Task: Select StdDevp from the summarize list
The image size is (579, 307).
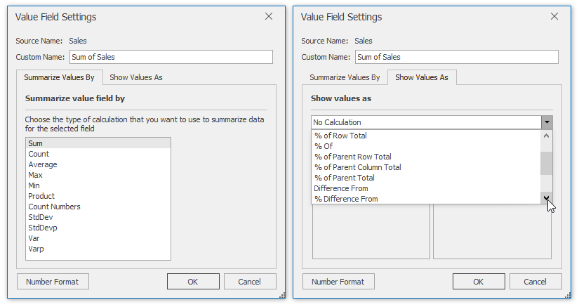Action: 43,228
